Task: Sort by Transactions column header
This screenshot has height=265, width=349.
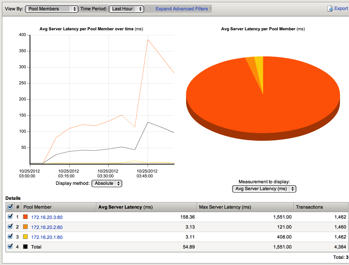Action: (x=309, y=207)
